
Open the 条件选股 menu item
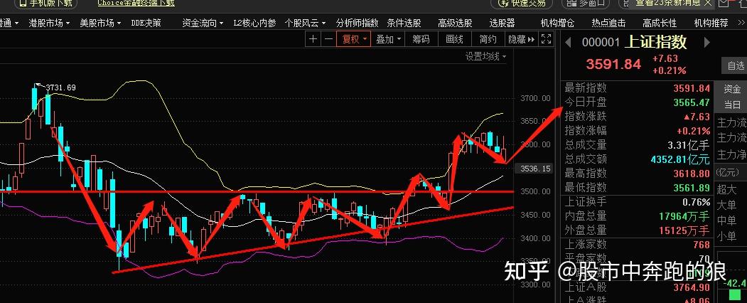(x=404, y=23)
